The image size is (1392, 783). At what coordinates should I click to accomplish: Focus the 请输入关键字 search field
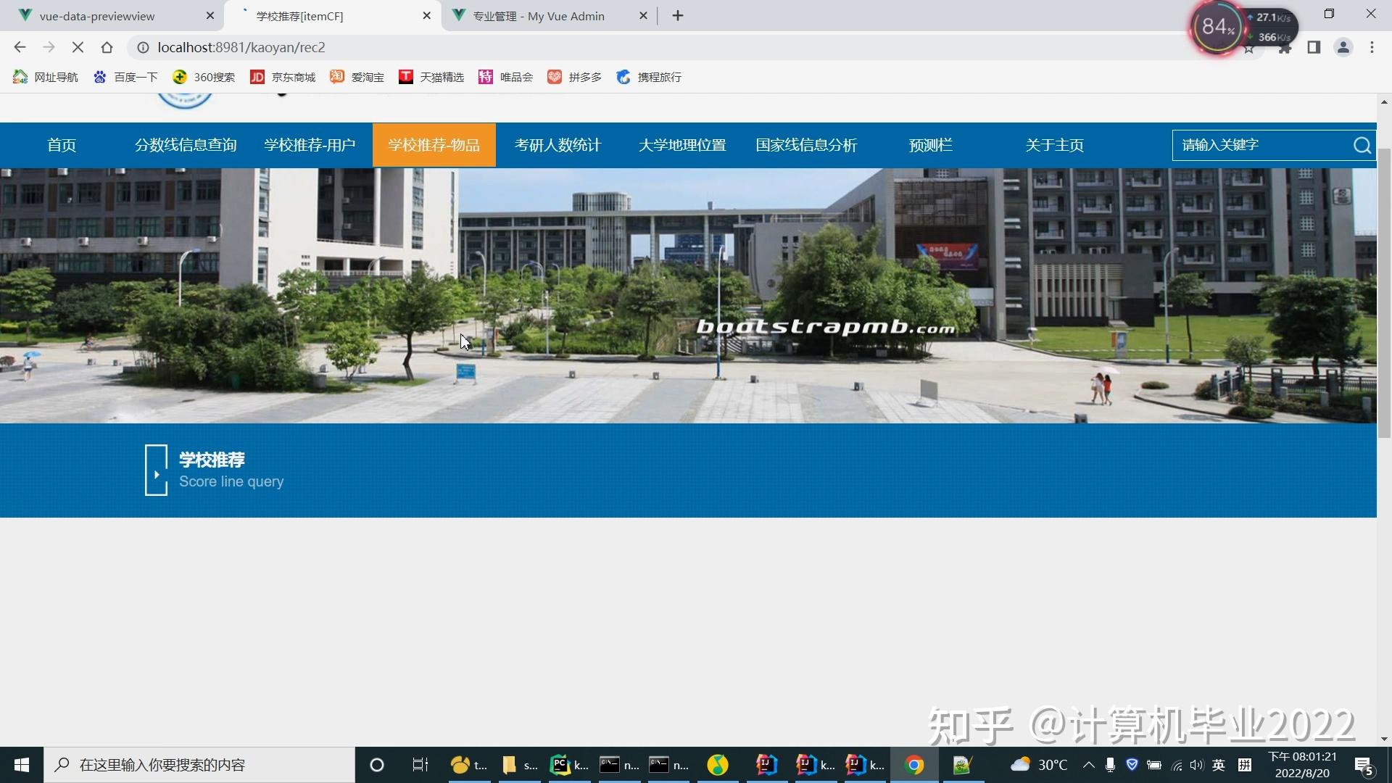coord(1261,146)
